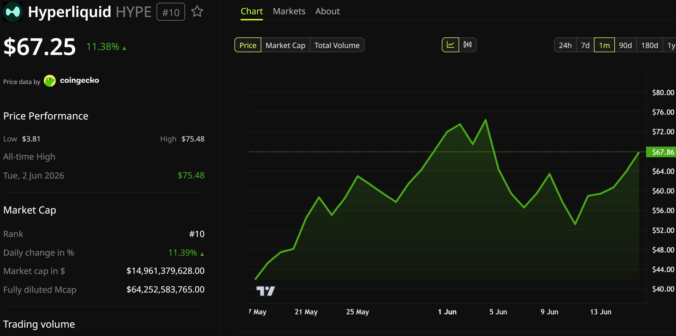This screenshot has width=676, height=336.
Task: Click the Fully diluted Mcap label
Action: pyautogui.click(x=40, y=290)
